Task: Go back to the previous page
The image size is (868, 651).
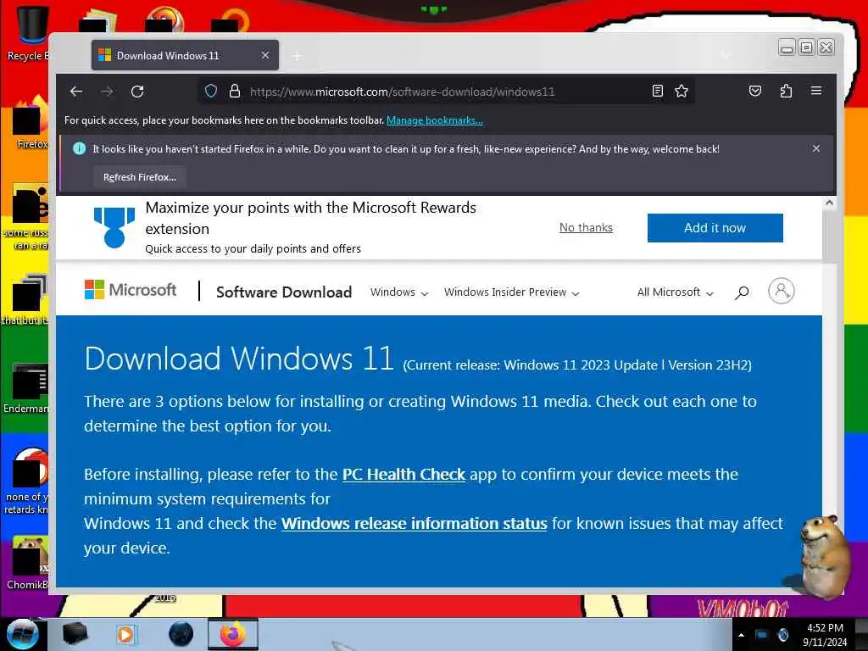Action: 76,92
